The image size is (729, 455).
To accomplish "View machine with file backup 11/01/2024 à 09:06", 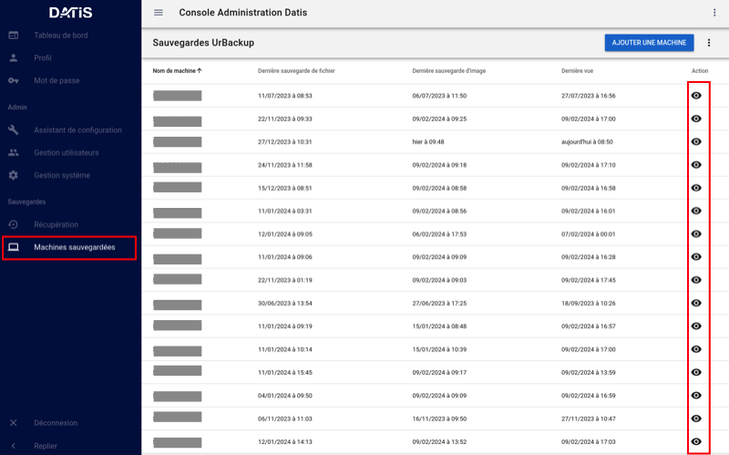I will coord(696,257).
